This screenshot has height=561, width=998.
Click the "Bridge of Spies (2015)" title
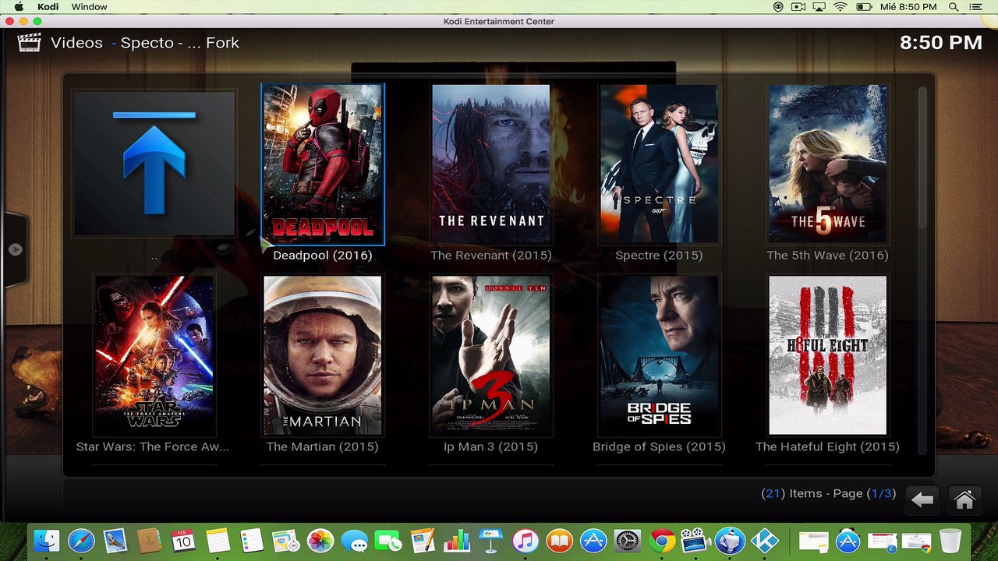click(x=659, y=447)
